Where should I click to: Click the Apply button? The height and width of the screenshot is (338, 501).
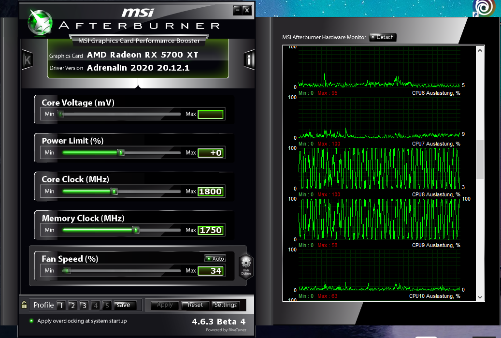165,305
